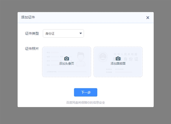This screenshot has height=124, width=171.
Task: Click the national emblem on the back card
Action: coord(102,57)
